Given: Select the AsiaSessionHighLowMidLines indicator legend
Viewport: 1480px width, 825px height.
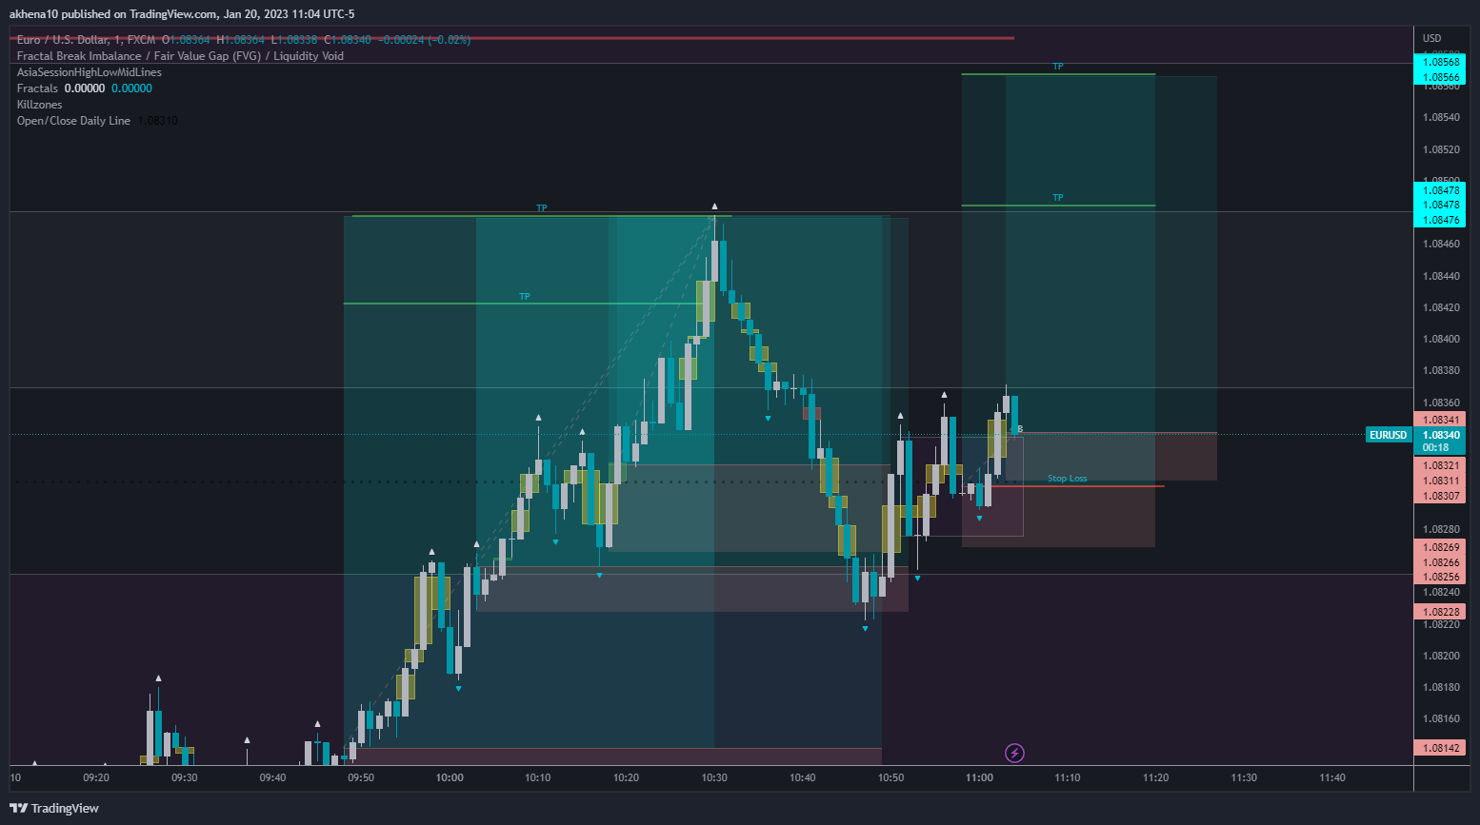Looking at the screenshot, I should tap(90, 72).
